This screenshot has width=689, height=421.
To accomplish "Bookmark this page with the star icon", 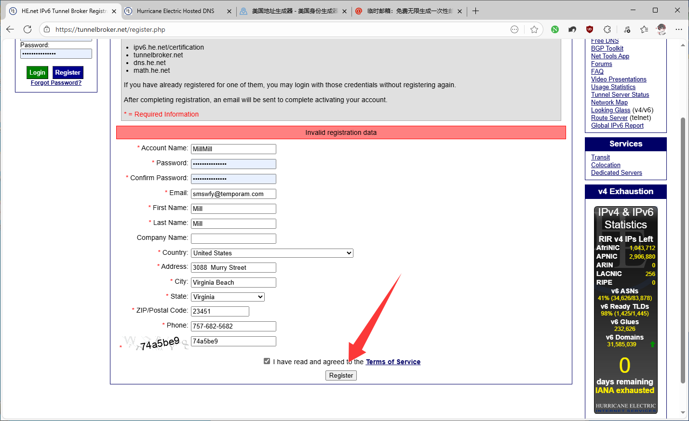I will coord(534,29).
